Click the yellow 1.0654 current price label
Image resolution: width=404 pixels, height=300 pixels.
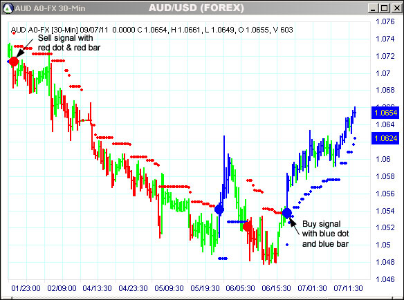click(385, 113)
